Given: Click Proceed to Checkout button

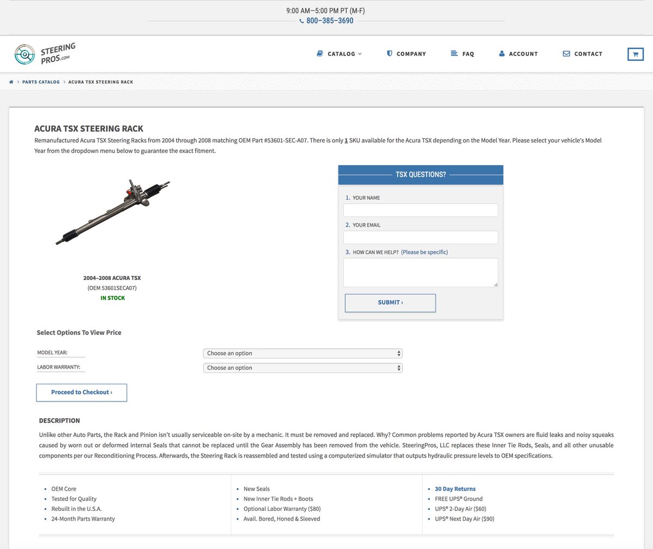Looking at the screenshot, I should [82, 392].
